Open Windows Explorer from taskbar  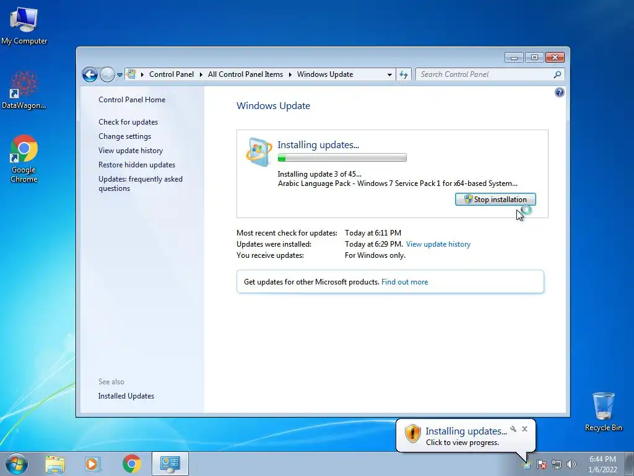[55, 464]
